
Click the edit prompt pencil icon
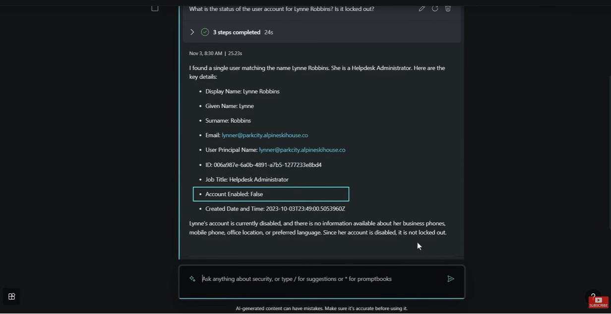(422, 8)
